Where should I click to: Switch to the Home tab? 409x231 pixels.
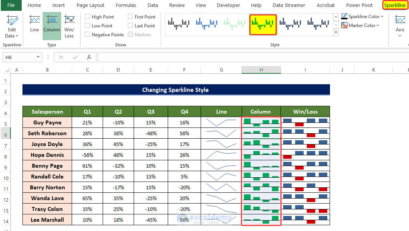tap(34, 5)
